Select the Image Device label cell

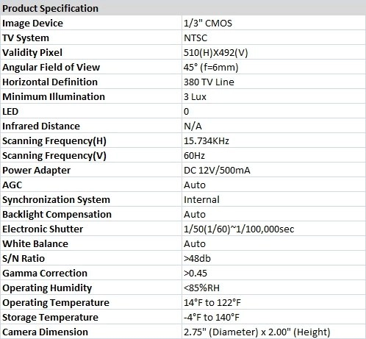click(91, 23)
